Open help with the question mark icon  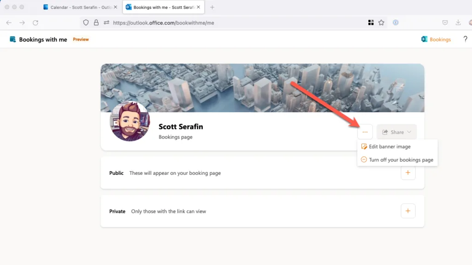pyautogui.click(x=466, y=39)
